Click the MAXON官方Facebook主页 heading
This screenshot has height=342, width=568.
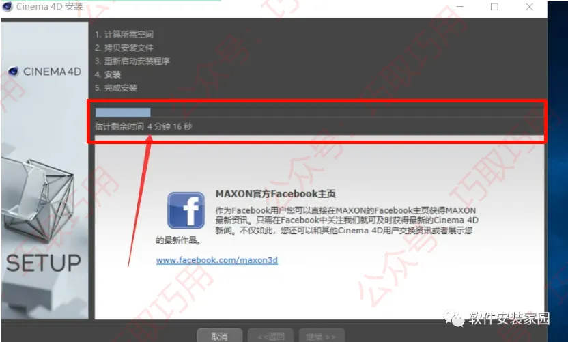pyautogui.click(x=275, y=194)
